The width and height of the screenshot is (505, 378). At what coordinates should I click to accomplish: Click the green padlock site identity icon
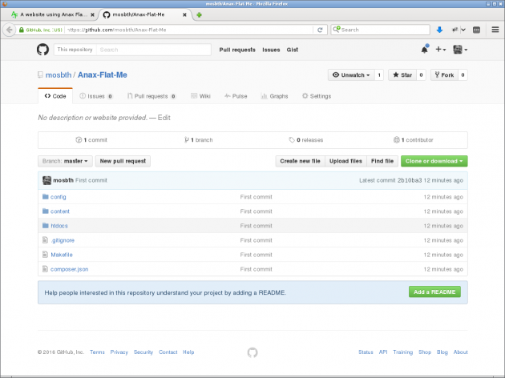tap(22, 30)
